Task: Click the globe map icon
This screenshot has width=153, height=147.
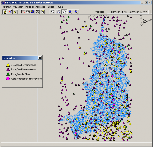Action: click(32, 12)
